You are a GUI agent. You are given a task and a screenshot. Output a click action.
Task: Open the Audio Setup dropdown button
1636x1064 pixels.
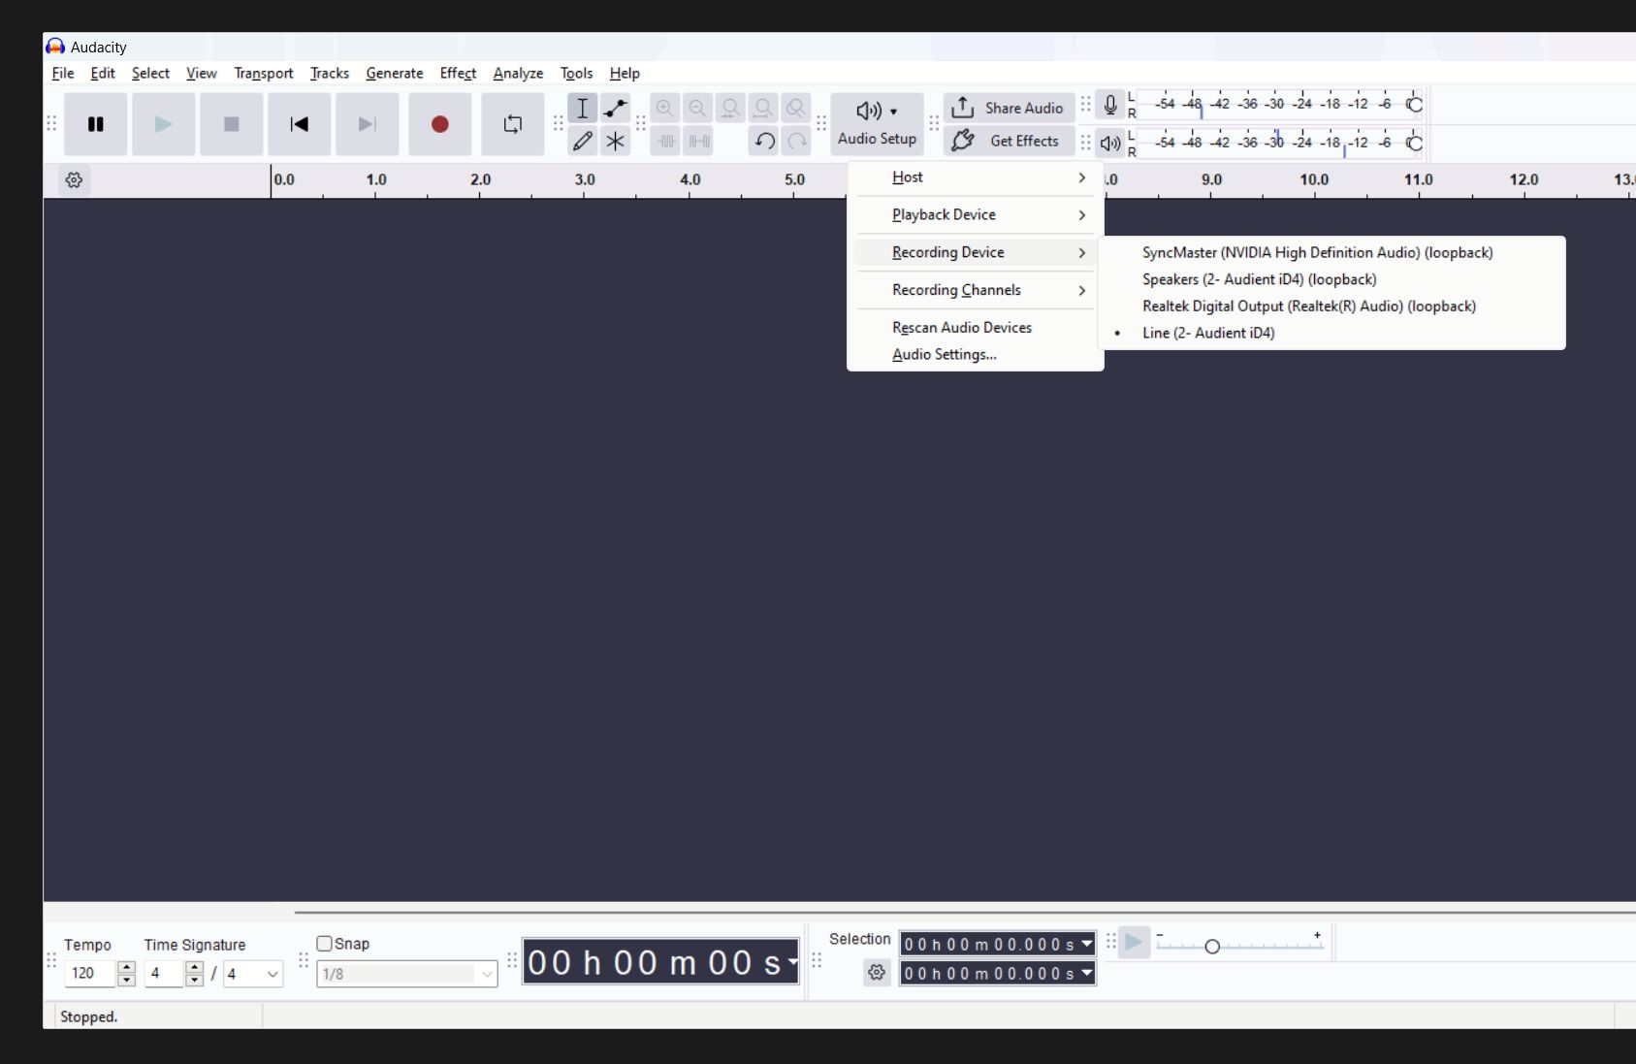point(877,124)
